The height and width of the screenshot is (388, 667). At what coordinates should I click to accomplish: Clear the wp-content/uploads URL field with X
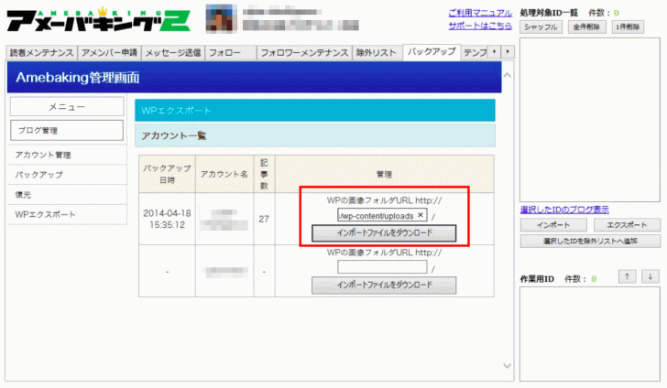[x=421, y=215]
